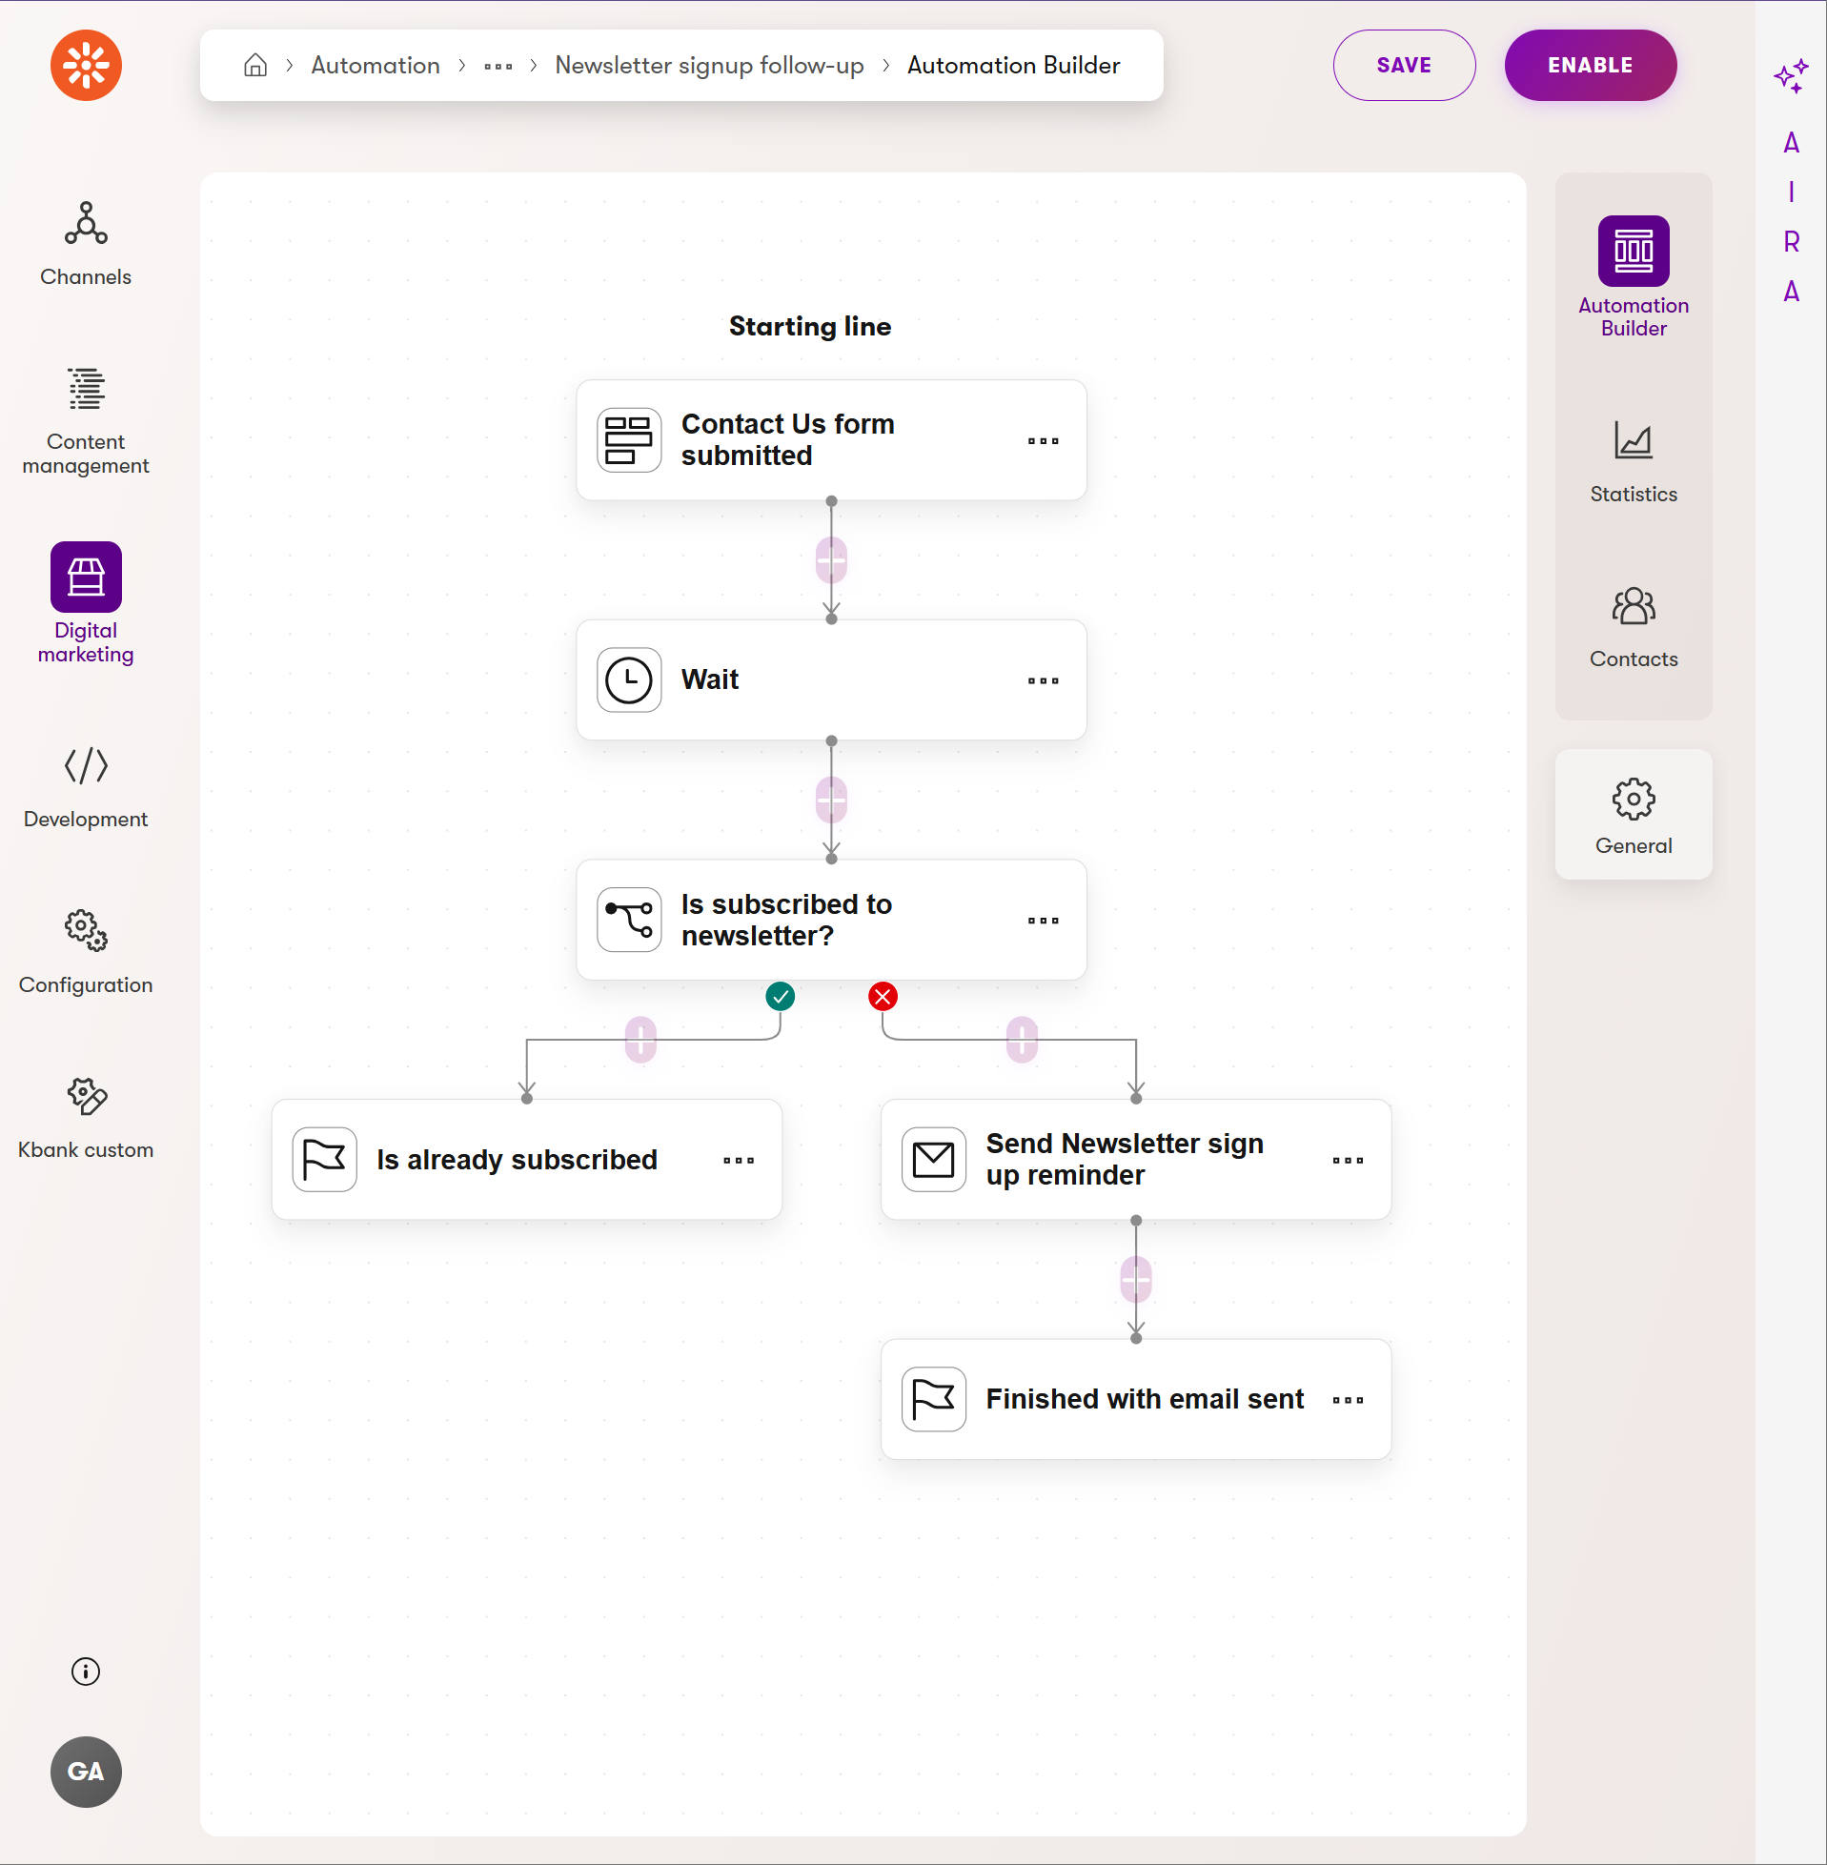Open Kbank custom section
Image resolution: width=1827 pixels, height=1865 pixels.
pyautogui.click(x=86, y=1117)
